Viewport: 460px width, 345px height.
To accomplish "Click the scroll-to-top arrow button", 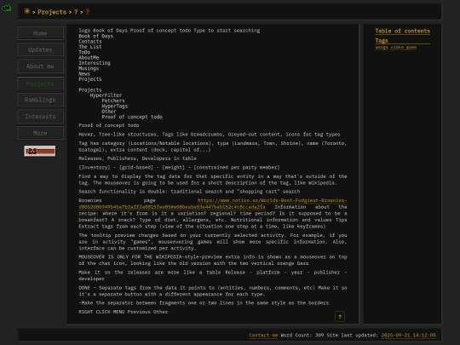I will coord(340,317).
